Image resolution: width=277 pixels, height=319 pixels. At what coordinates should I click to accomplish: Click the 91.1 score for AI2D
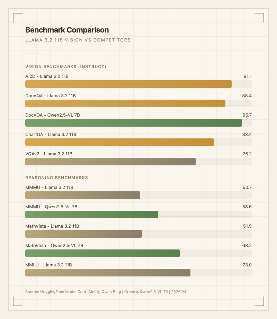point(247,76)
